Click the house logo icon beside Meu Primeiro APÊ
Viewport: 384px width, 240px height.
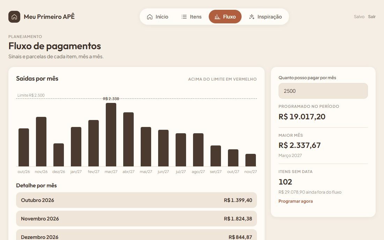[14, 17]
